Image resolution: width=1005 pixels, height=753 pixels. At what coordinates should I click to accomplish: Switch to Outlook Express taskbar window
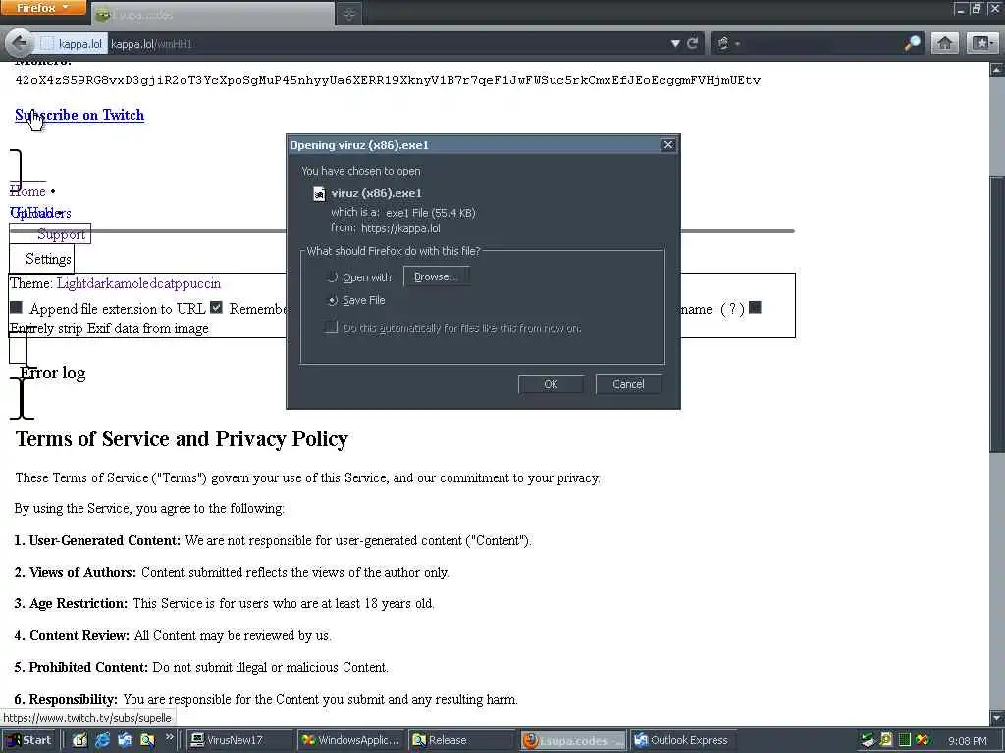[x=683, y=740]
